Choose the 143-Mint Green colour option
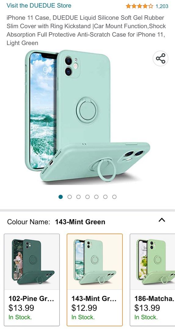This screenshot has height=331, width=175. (95, 280)
